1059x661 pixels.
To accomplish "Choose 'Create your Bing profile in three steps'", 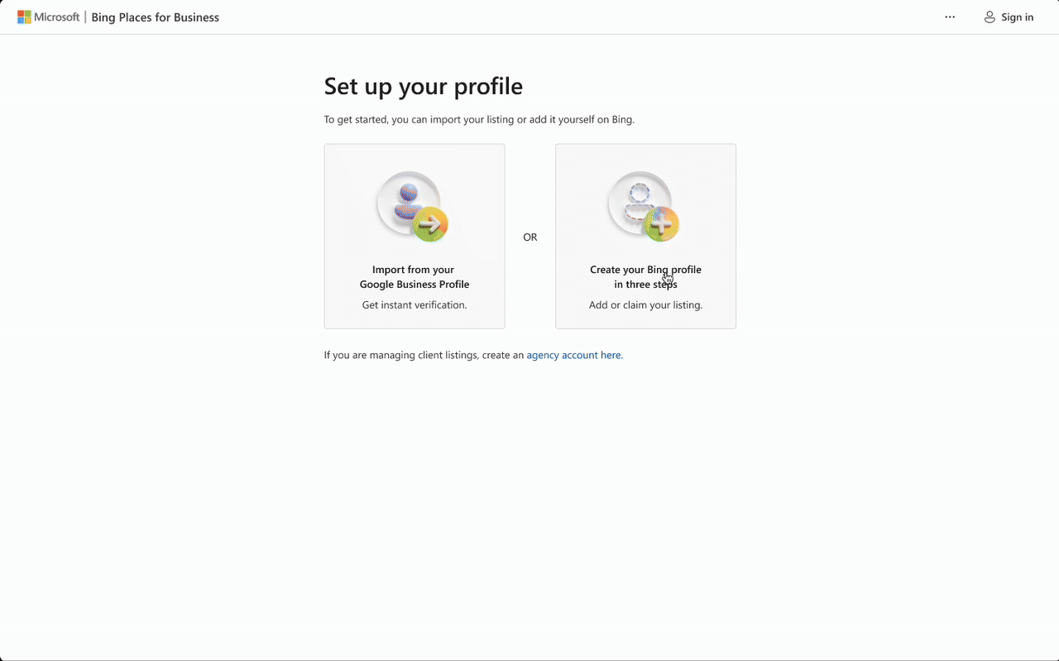I will [645, 277].
